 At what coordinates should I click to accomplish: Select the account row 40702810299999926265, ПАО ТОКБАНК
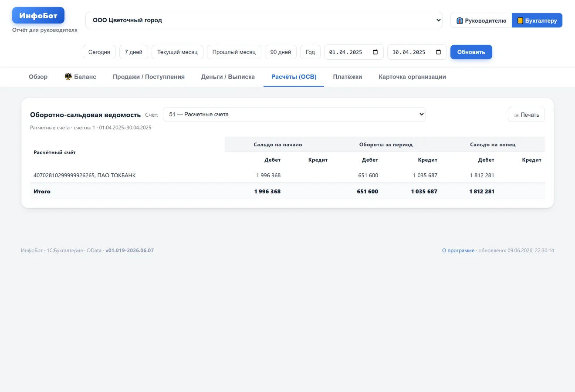pyautogui.click(x=287, y=175)
